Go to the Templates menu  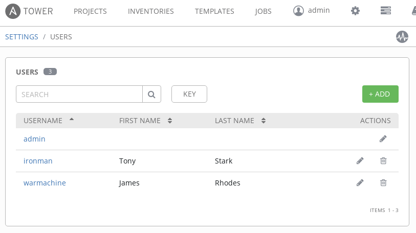[x=214, y=11]
